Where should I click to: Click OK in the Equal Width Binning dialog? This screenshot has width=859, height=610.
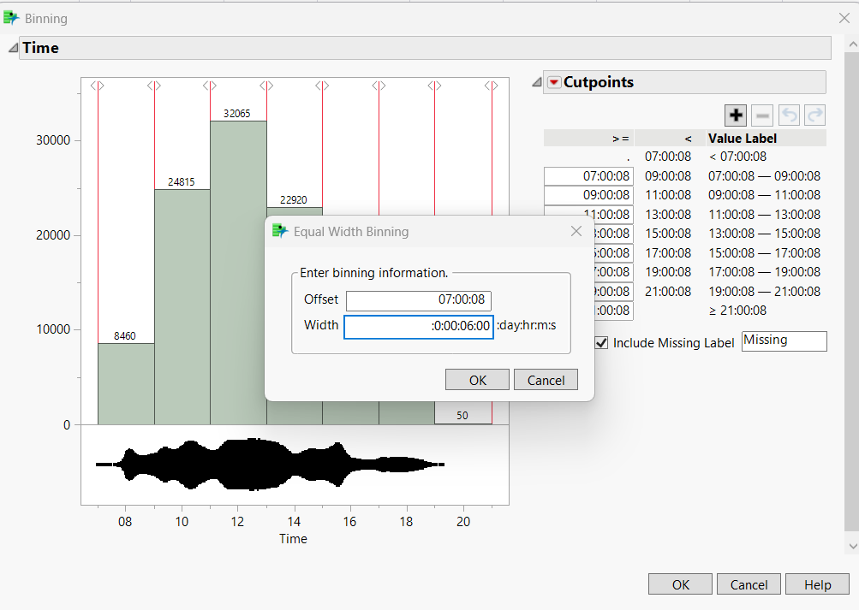coord(476,379)
